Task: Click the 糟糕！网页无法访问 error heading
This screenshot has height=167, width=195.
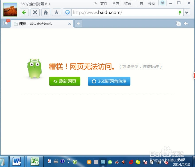Action: [82, 67]
